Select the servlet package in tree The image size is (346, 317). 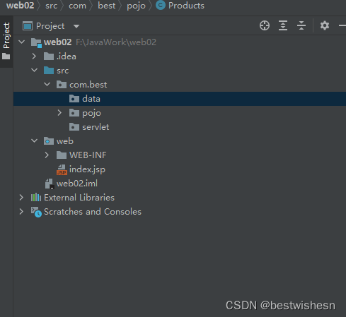point(89,127)
